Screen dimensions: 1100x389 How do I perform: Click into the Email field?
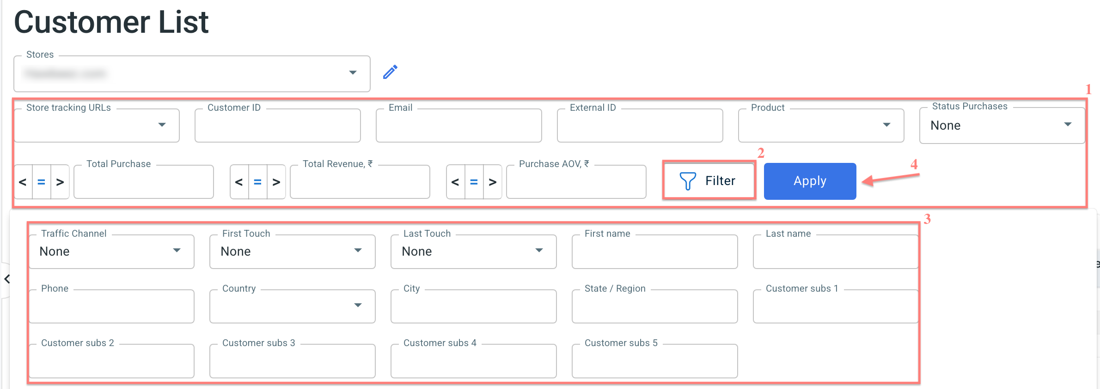pyautogui.click(x=459, y=126)
